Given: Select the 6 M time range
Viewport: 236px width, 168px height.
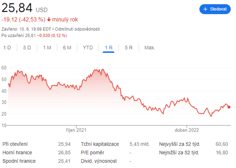Looking at the screenshot, I should 67,48.
